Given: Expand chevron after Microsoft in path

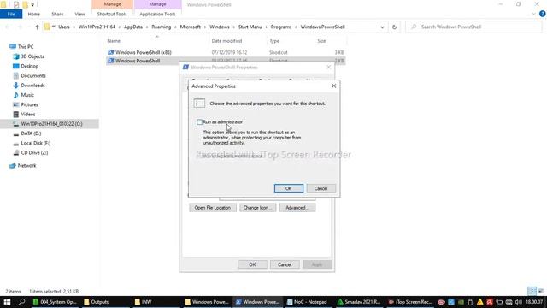Looking at the screenshot, I should [x=205, y=27].
